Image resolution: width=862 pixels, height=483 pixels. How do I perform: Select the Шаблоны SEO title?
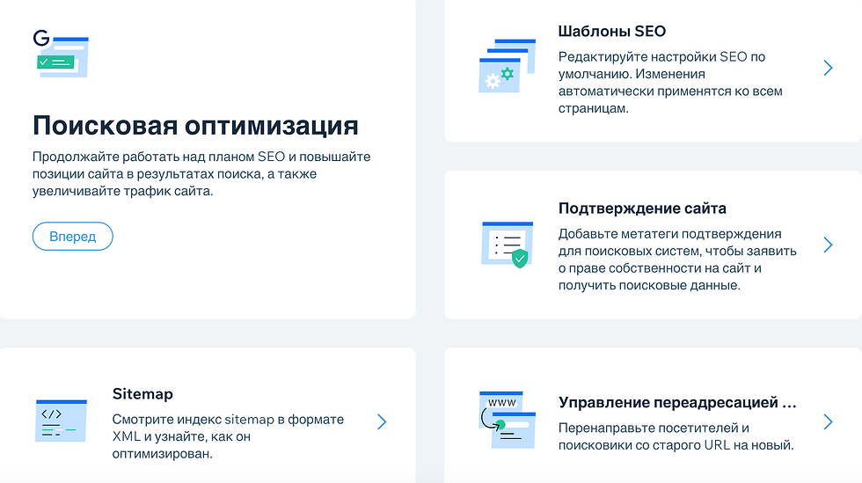(611, 32)
